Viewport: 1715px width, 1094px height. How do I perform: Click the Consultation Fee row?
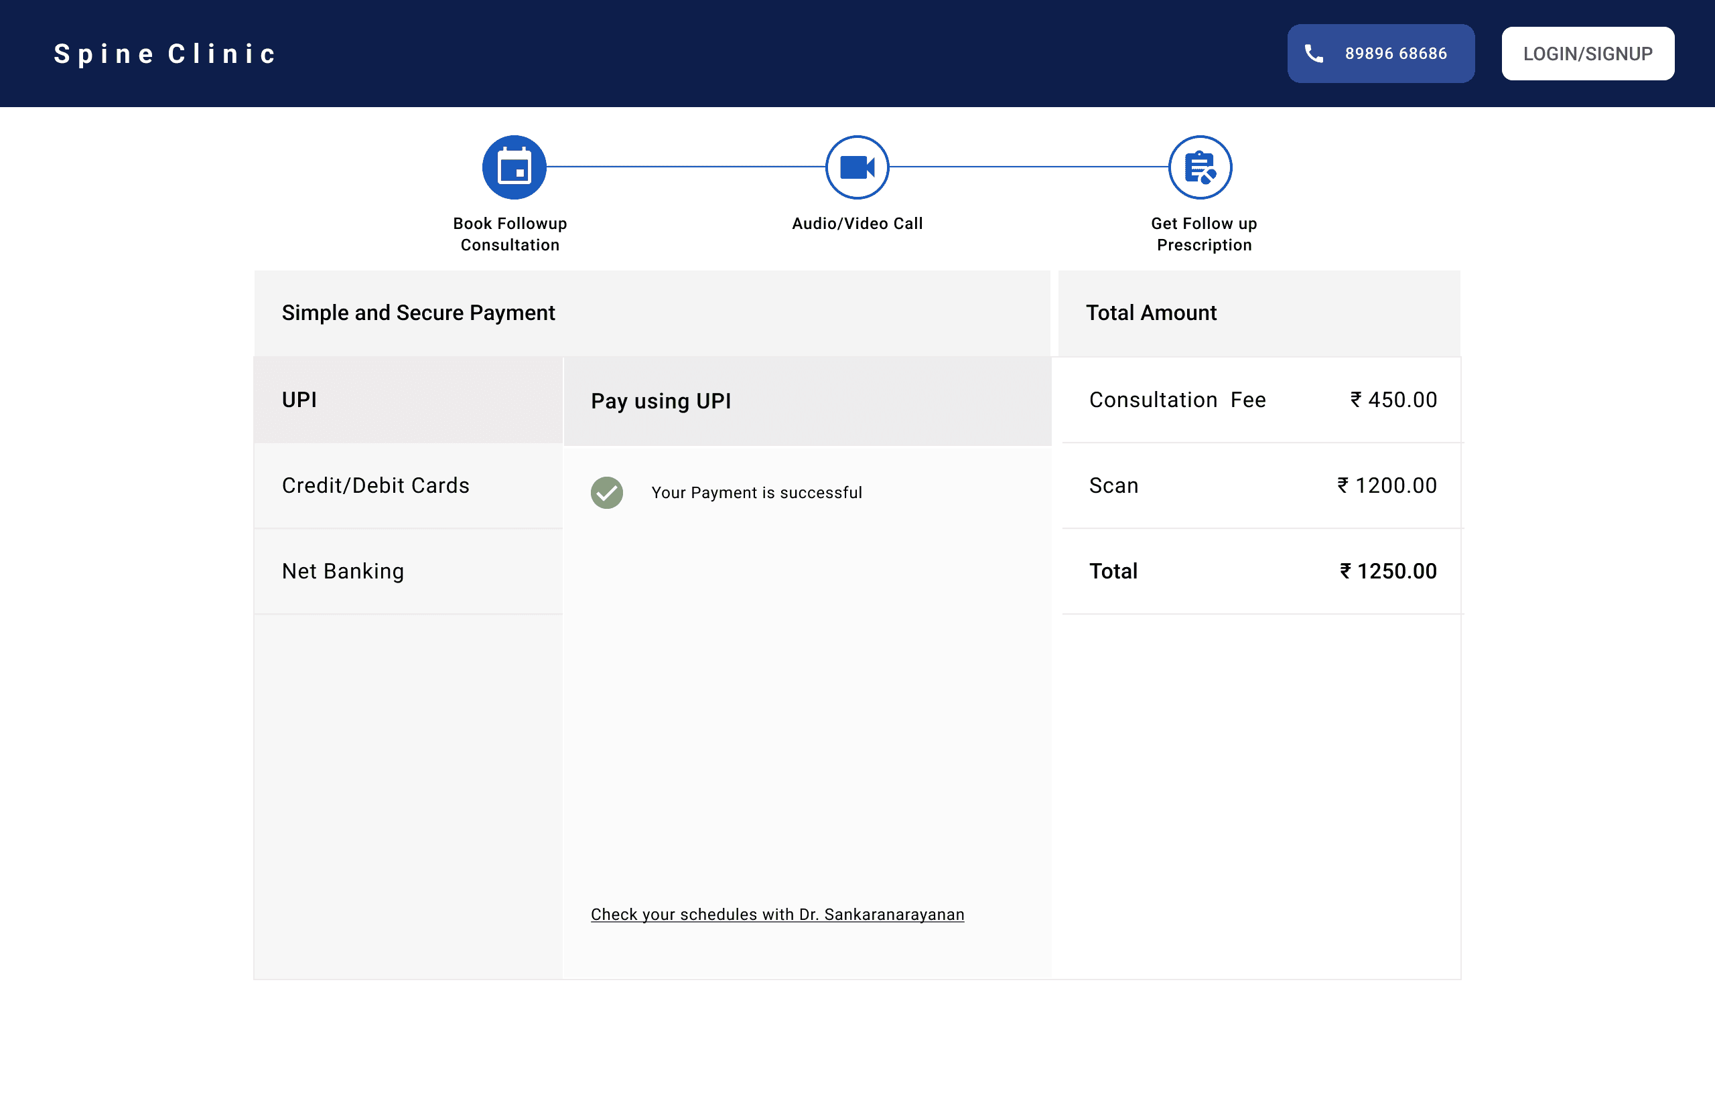[x=1261, y=400]
